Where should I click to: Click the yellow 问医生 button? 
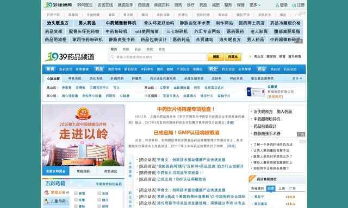(x=233, y=57)
